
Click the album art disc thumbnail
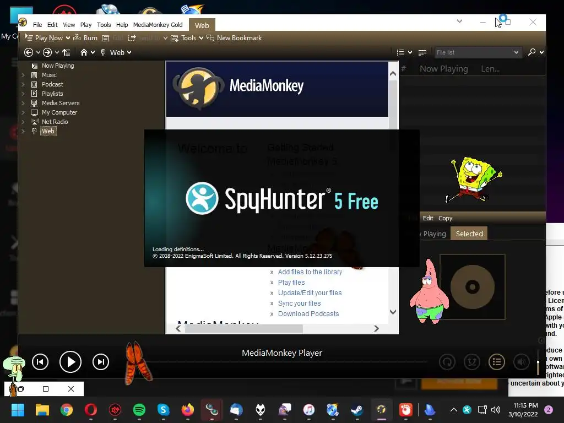coord(472,286)
